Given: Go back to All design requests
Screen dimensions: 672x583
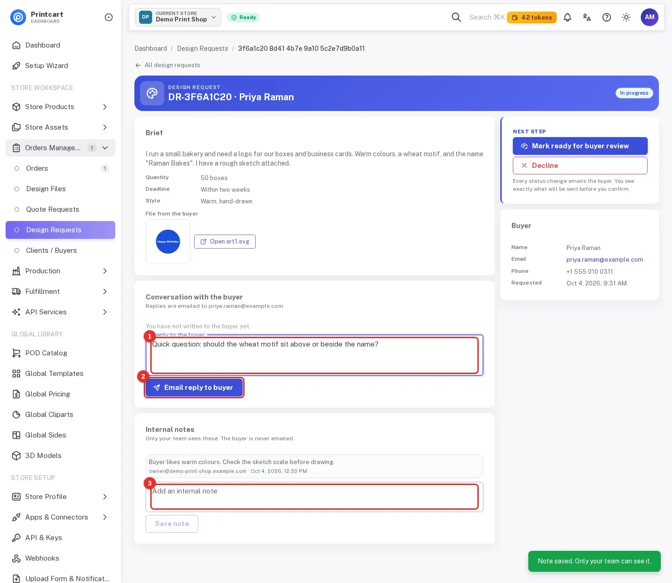Looking at the screenshot, I should click(168, 65).
